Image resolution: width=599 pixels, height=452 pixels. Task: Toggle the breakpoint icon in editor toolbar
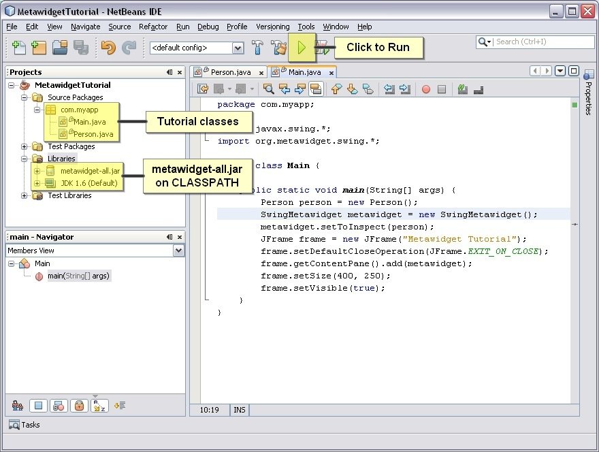point(426,88)
